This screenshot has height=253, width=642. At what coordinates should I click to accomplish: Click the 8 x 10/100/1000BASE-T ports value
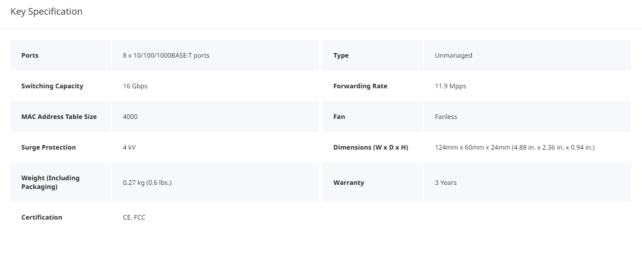[166, 55]
